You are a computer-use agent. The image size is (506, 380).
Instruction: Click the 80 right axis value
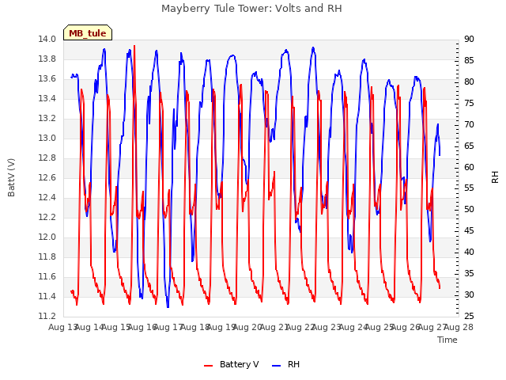click(x=469, y=82)
